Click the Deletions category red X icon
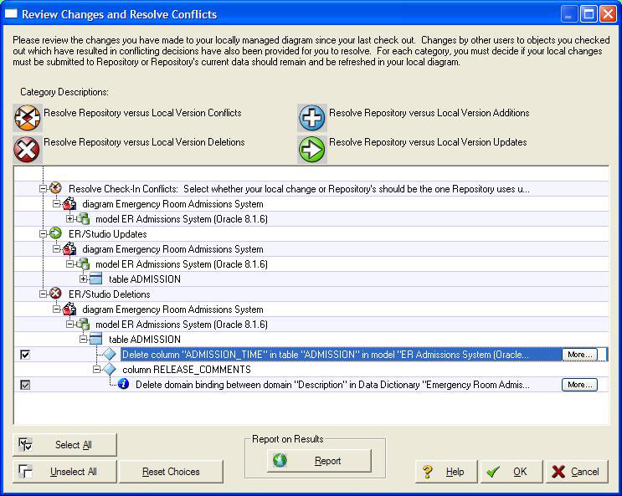 point(27,149)
